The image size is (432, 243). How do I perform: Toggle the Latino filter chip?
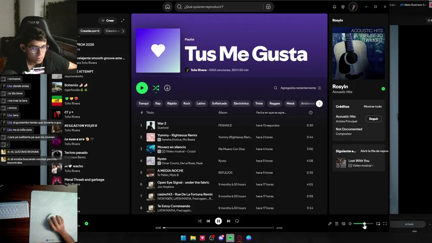(x=201, y=104)
